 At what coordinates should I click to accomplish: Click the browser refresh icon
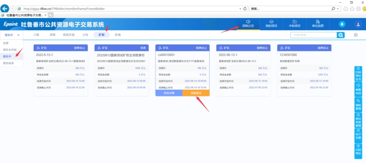(245, 9)
